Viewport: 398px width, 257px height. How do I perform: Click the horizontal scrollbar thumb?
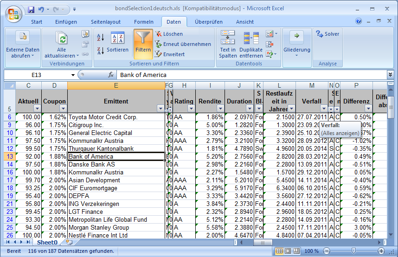coord(263,243)
